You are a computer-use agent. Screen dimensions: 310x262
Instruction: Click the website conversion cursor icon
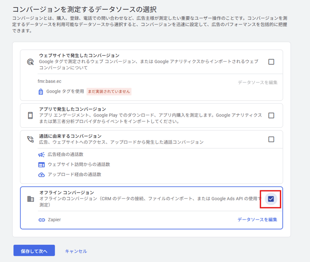click(x=31, y=62)
